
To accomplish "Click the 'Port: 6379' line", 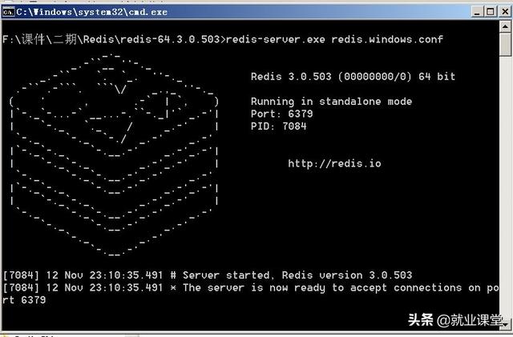I will [281, 114].
